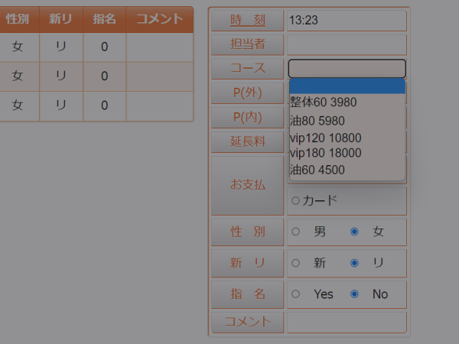Screen dimensions: 459x344
Task: Set gender to 女 radio button
Action: (x=354, y=232)
